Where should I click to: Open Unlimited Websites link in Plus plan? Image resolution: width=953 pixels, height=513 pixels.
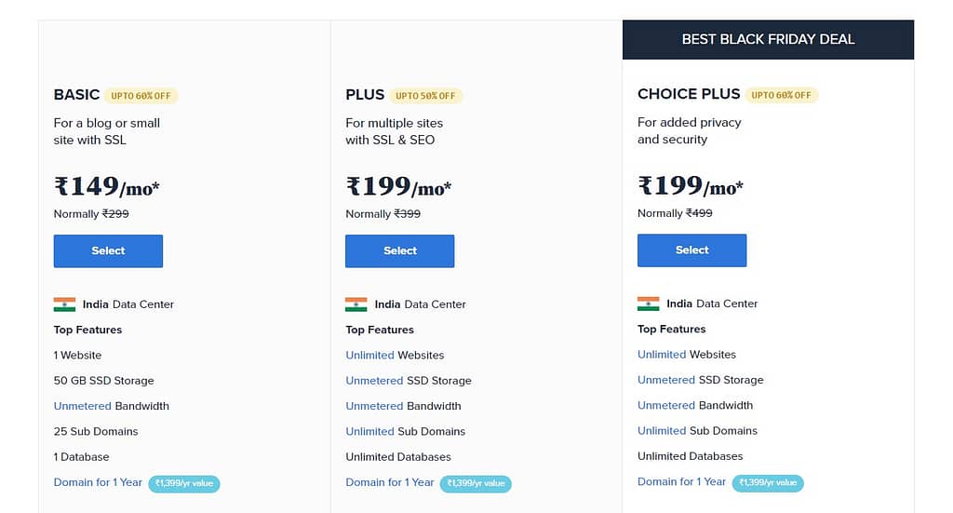(x=370, y=355)
